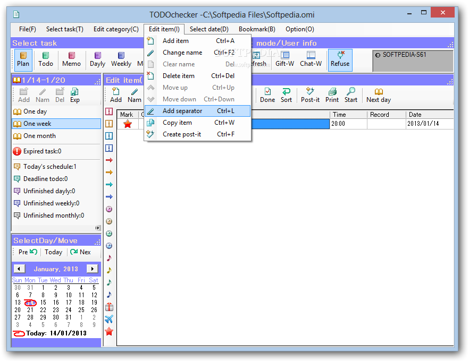Sort the items list
Viewport: 469px width, 362px height.
coord(286,96)
